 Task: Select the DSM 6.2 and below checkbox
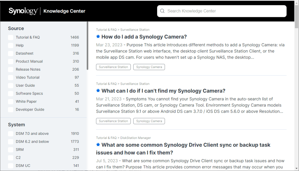11,142
